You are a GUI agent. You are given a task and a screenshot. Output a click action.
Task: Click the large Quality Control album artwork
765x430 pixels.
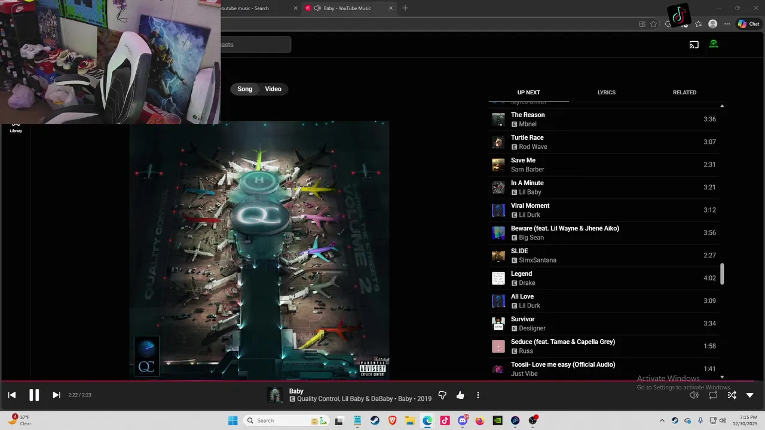(259, 250)
